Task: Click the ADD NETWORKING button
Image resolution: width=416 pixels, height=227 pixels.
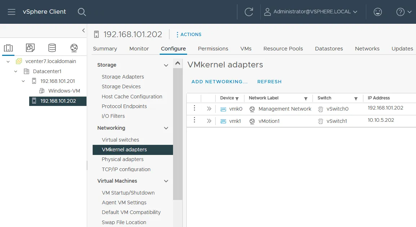Action: coord(219,81)
